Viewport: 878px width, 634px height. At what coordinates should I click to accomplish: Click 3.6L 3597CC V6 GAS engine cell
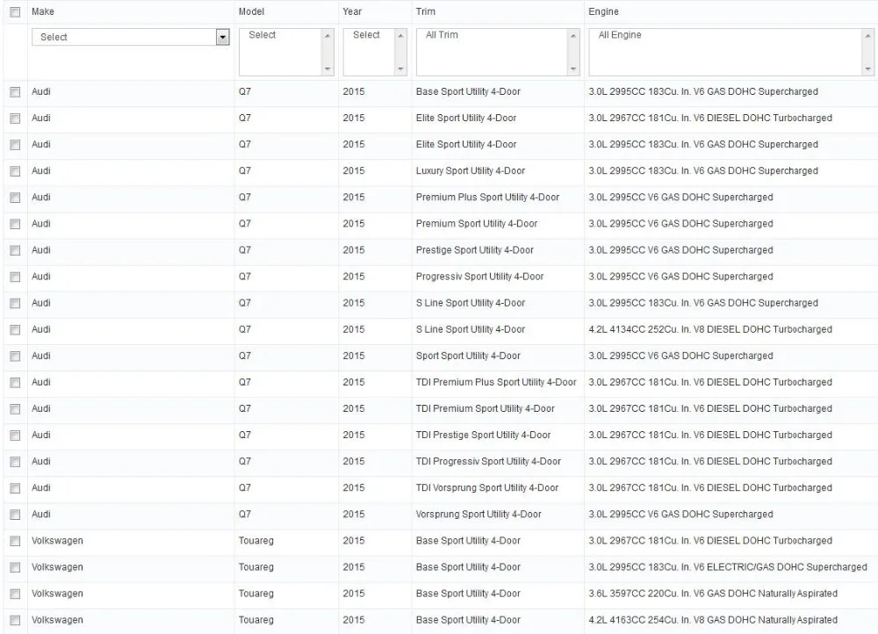click(x=713, y=593)
